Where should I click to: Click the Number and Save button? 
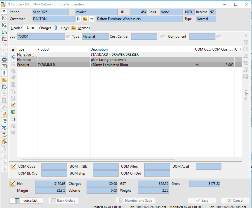pos(136,201)
